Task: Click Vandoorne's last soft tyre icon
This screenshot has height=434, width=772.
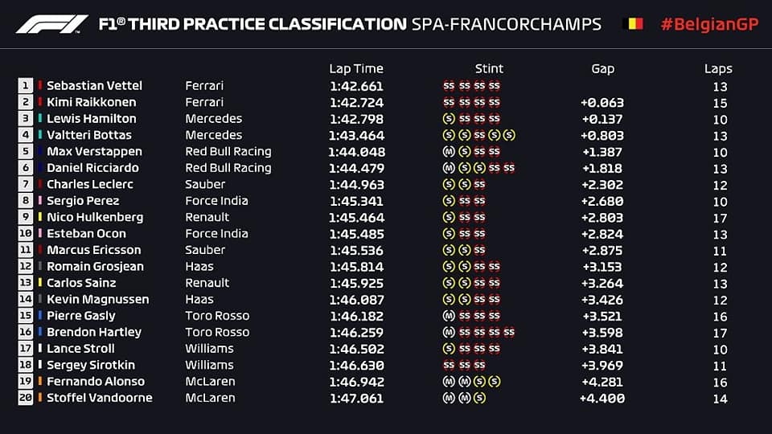Action: click(479, 398)
